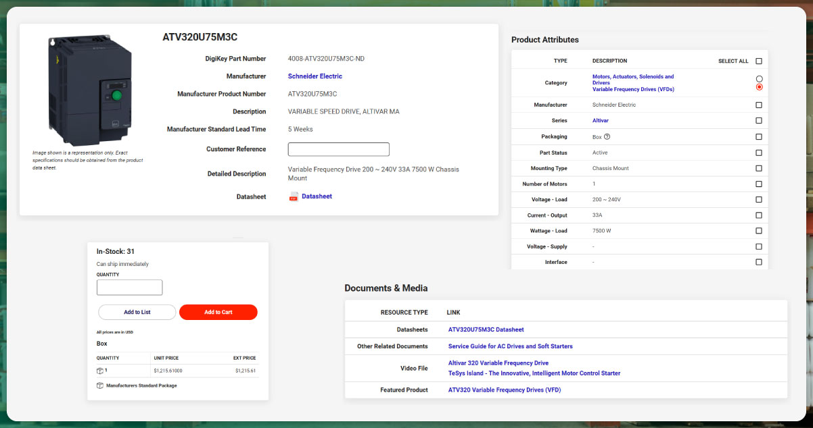Check the Part Status attribute checkbox
The image size is (813, 428).
[x=759, y=153]
